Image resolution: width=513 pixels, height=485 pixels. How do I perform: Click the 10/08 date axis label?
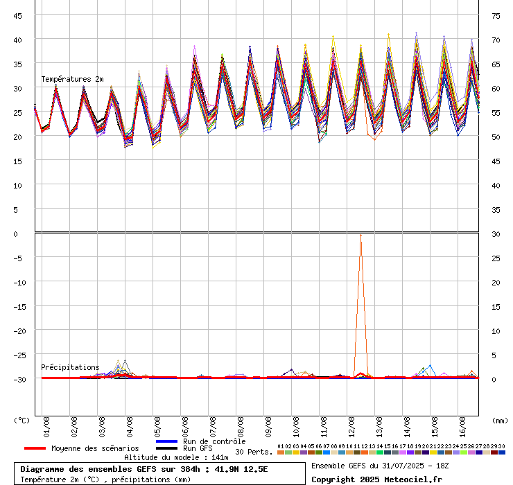(x=296, y=427)
